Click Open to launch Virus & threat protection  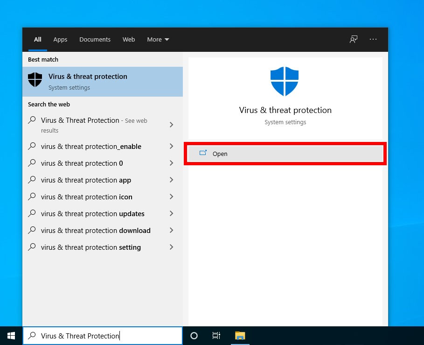click(x=285, y=154)
